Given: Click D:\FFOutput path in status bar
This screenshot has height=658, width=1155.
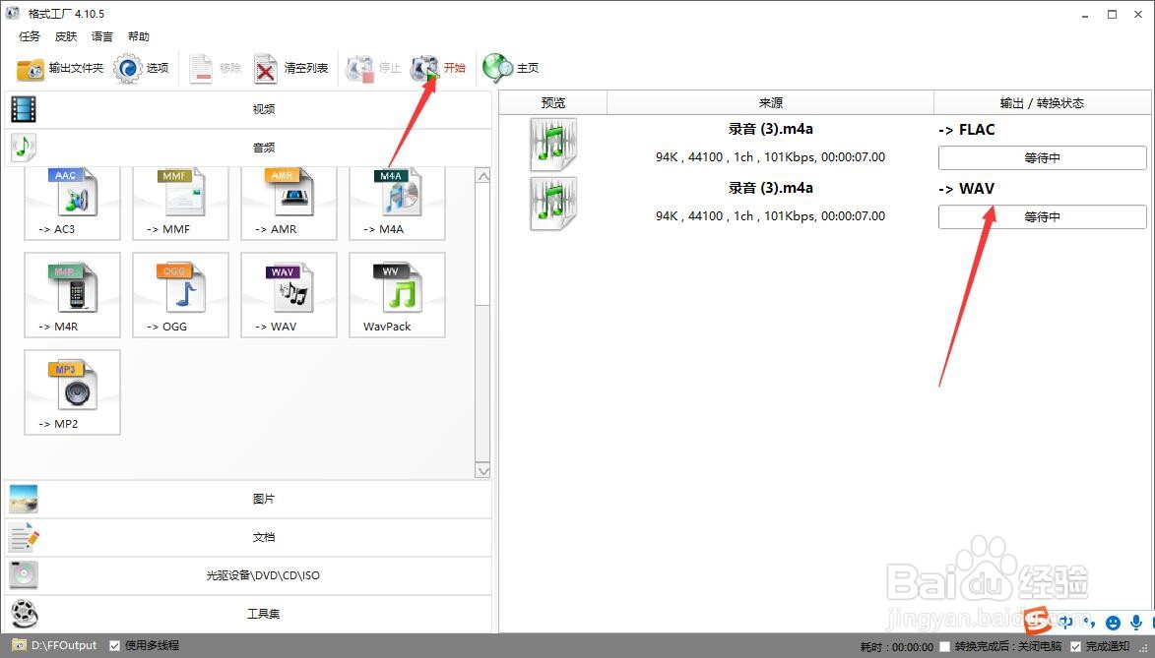Looking at the screenshot, I should coord(64,645).
